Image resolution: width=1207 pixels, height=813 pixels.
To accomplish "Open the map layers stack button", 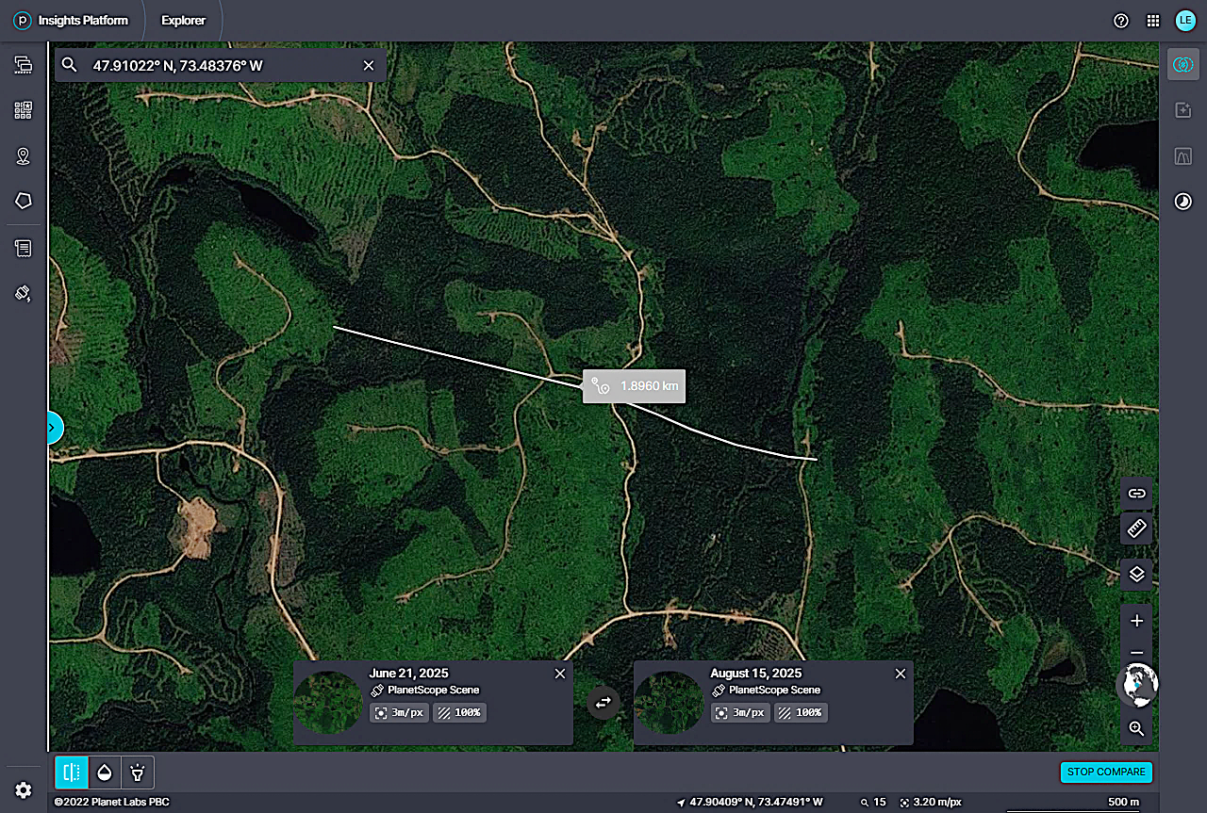I will coord(1136,574).
